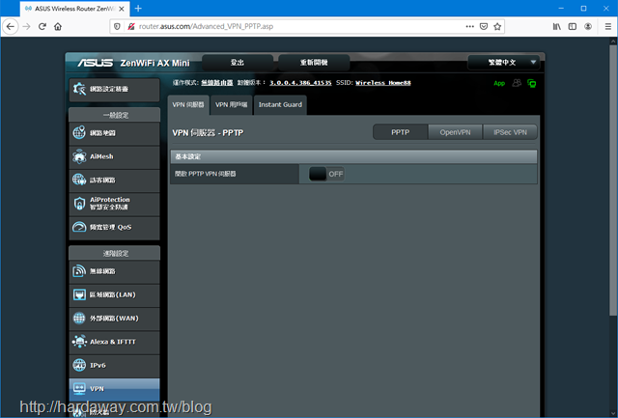Click the ASUS logo
Image resolution: width=618 pixels, height=418 pixels.
coord(95,63)
